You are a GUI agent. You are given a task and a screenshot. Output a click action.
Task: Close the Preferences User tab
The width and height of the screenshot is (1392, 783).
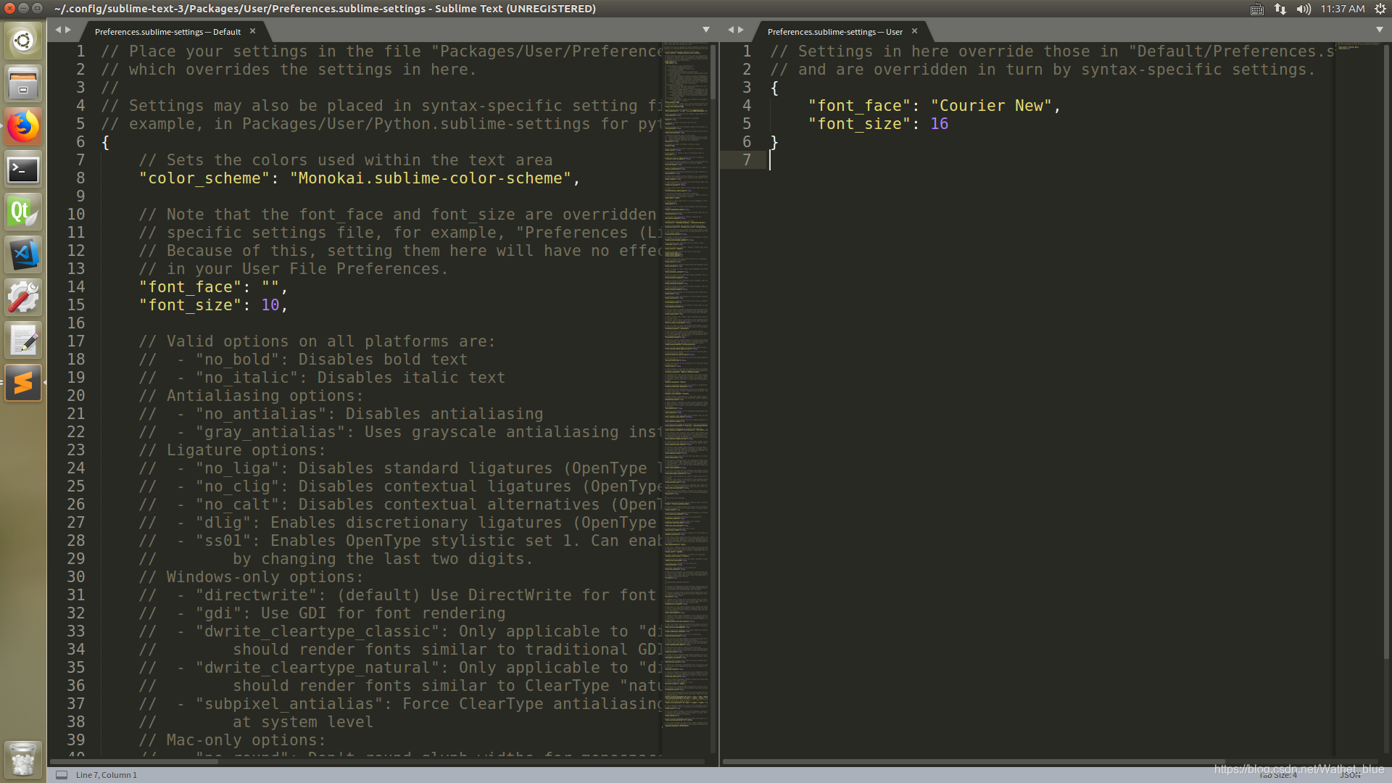pyautogui.click(x=914, y=31)
